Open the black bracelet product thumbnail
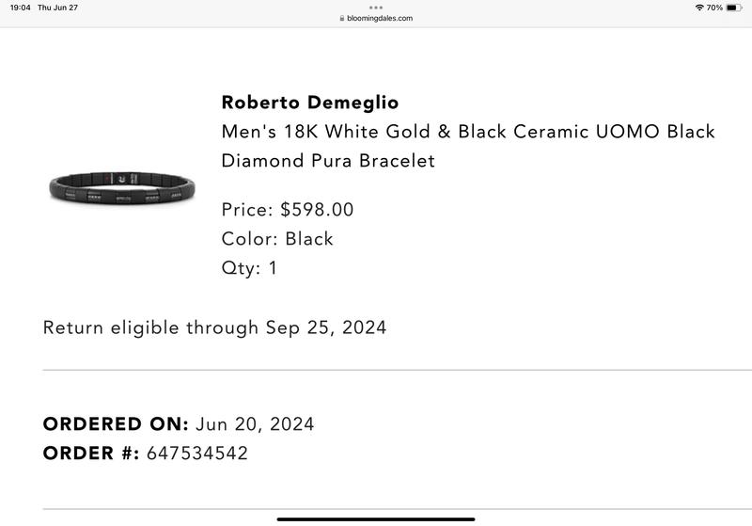This screenshot has height=526, width=752. [121, 188]
